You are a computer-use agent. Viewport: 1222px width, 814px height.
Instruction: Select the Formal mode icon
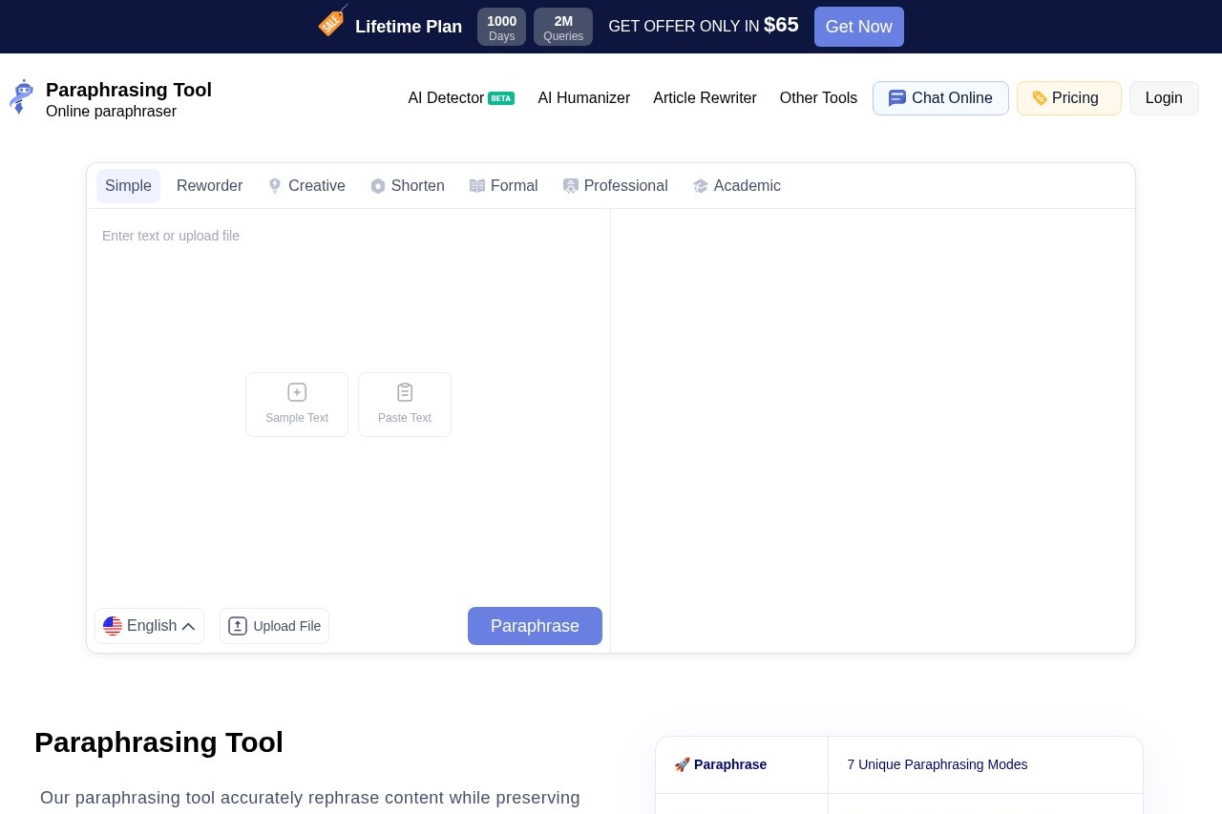(x=477, y=186)
